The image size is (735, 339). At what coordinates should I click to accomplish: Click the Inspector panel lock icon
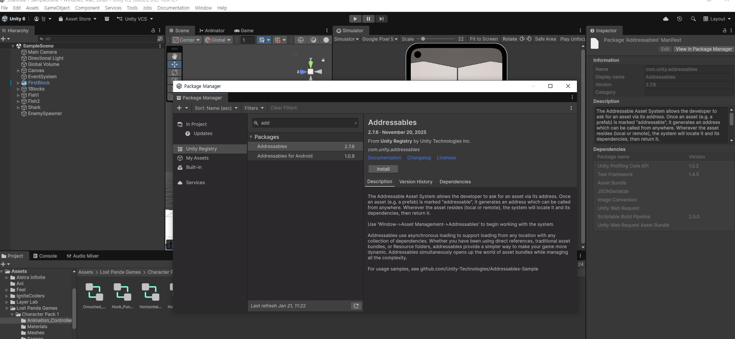click(x=725, y=31)
